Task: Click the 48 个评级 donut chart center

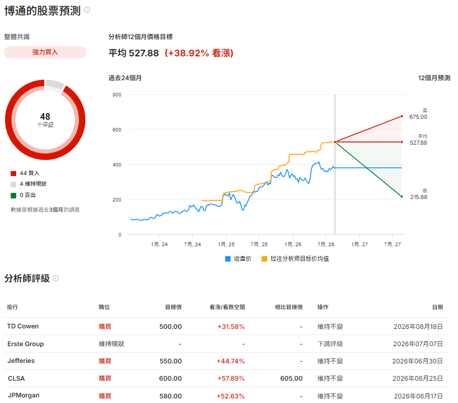Action: pos(45,120)
